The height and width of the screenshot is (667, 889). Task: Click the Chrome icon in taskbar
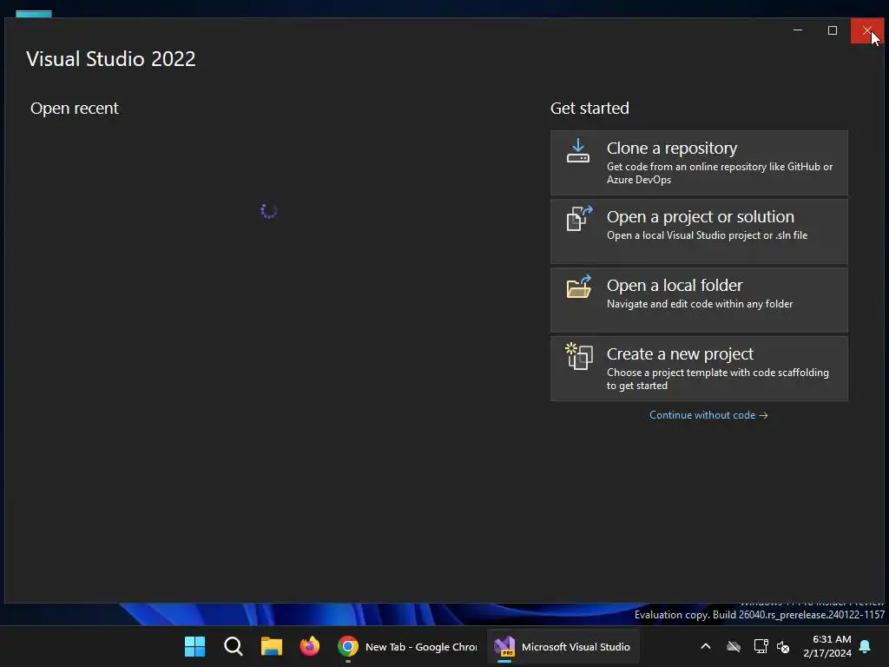[348, 646]
